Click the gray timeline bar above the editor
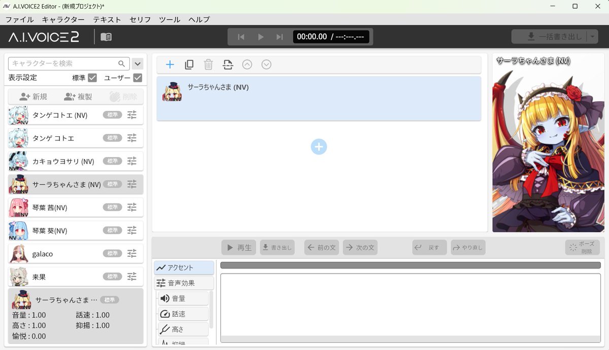Image resolution: width=609 pixels, height=350 pixels. pos(411,265)
